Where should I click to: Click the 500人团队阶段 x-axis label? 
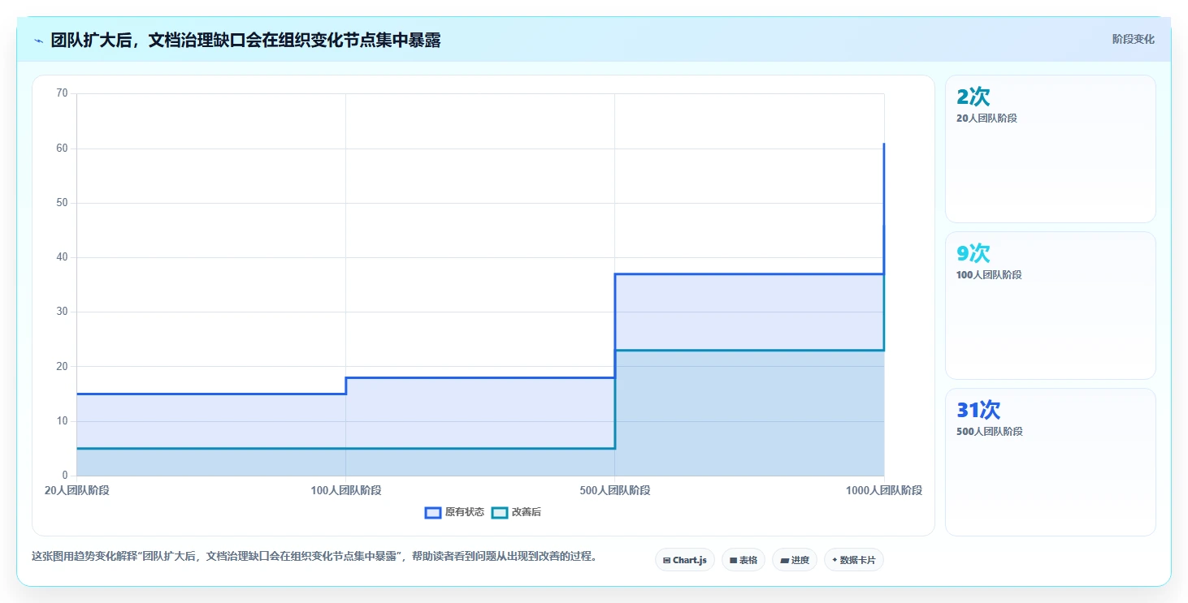[614, 490]
